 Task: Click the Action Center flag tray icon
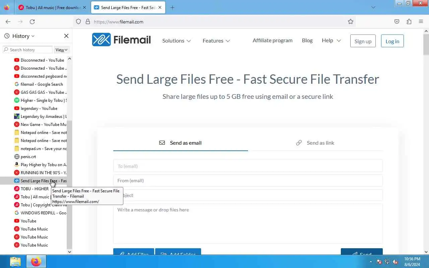(379, 262)
